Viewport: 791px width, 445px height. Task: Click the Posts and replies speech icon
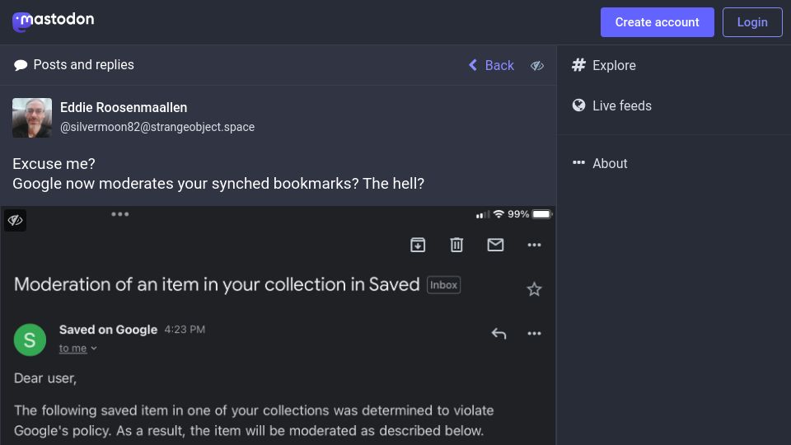pyautogui.click(x=20, y=65)
